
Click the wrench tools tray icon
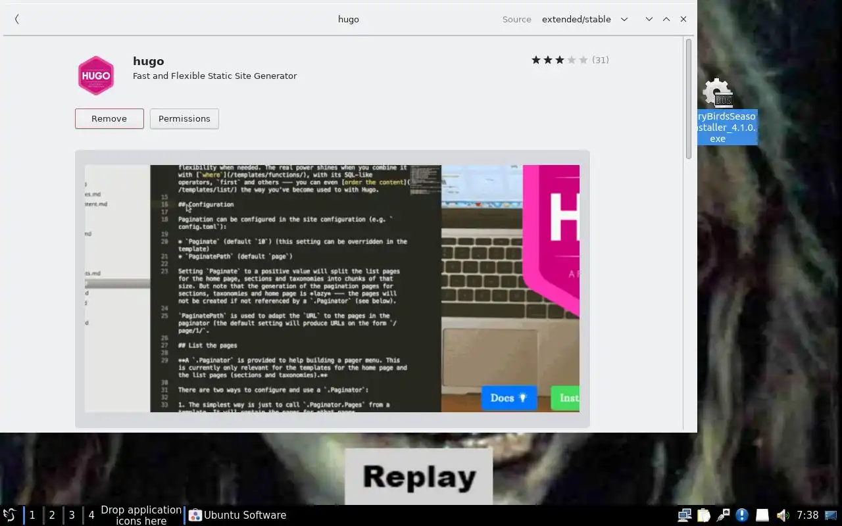click(723, 515)
